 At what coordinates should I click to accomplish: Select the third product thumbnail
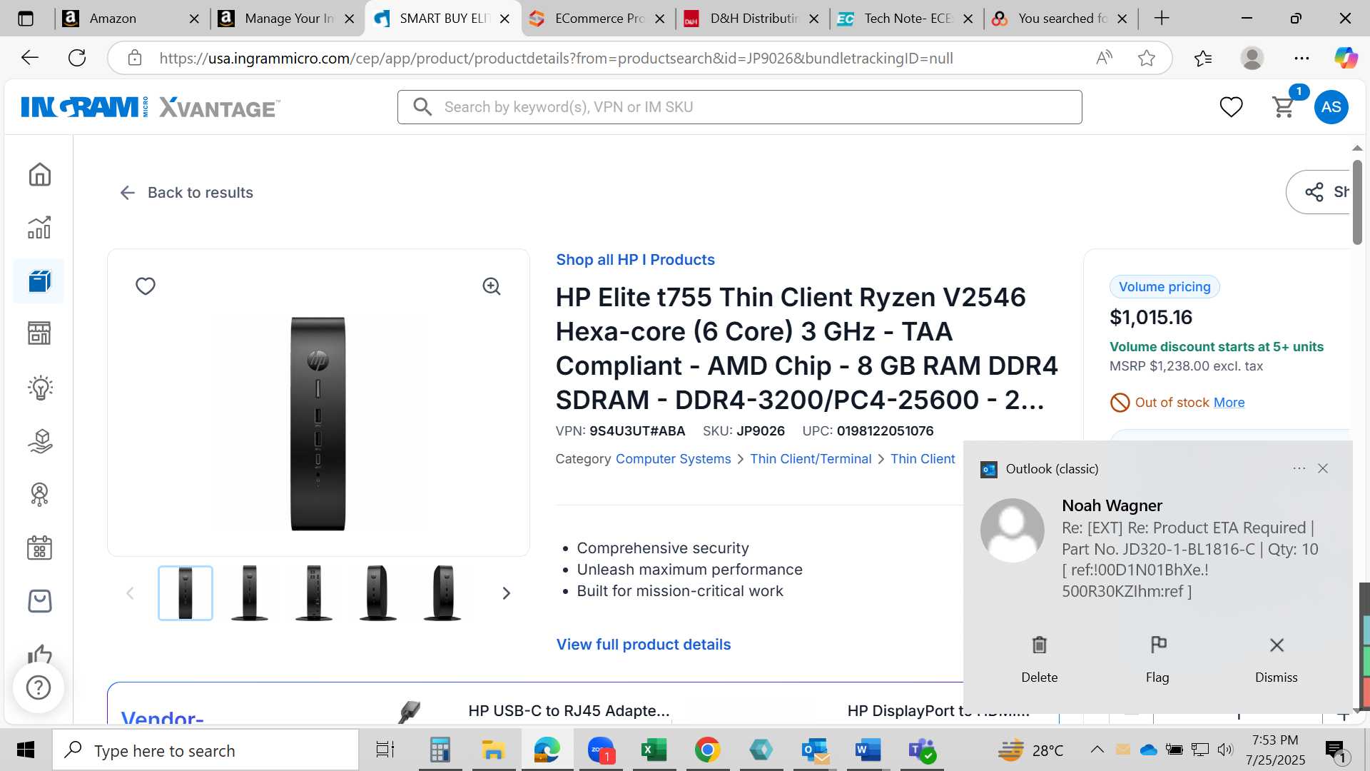(314, 593)
